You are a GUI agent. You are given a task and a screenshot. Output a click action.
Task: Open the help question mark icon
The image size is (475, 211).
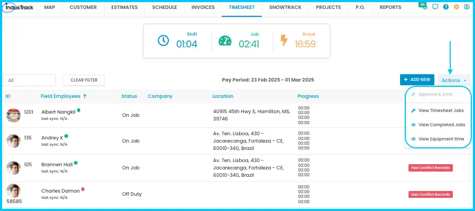[x=445, y=7]
